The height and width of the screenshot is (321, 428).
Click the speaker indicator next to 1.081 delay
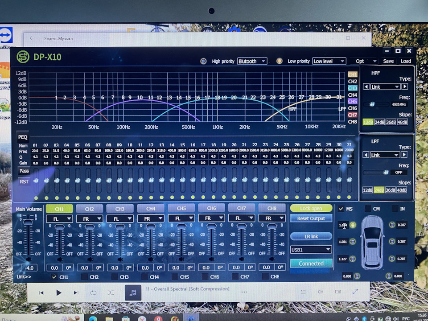(353, 242)
